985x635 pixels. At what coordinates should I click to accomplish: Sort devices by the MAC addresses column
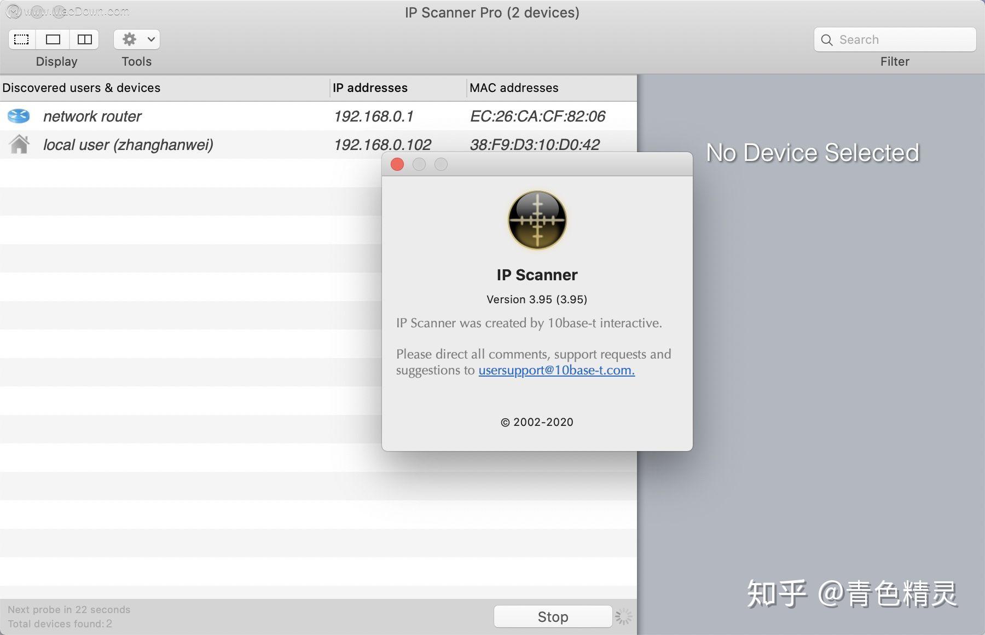514,88
